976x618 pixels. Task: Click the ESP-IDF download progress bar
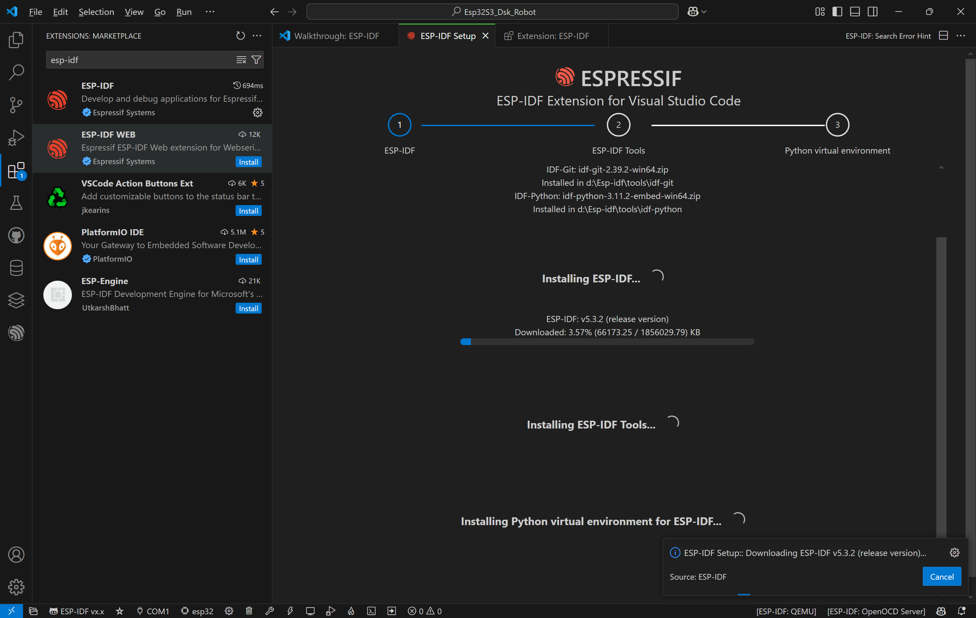(607, 342)
